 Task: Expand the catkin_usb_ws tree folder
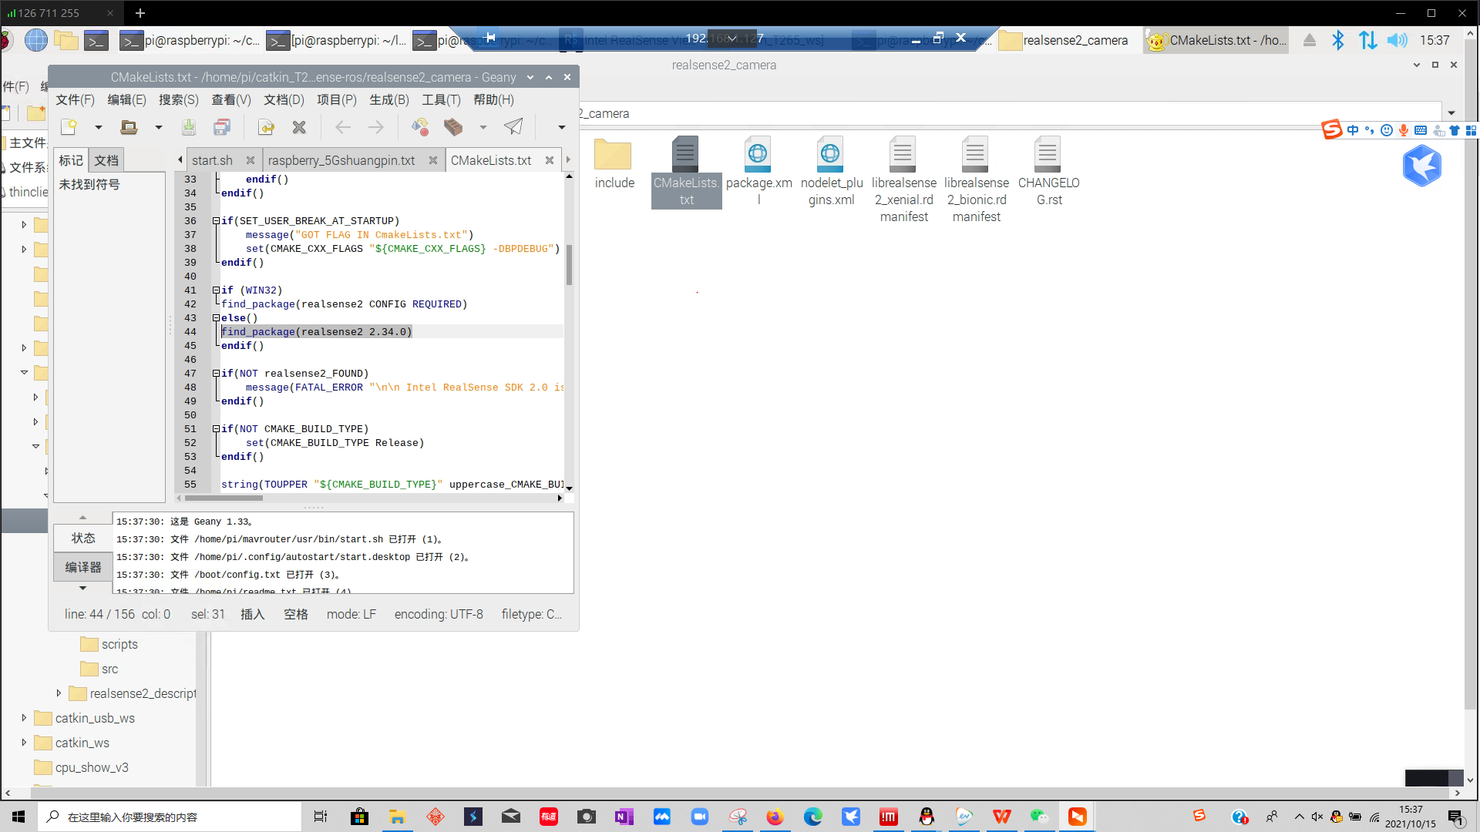[24, 718]
